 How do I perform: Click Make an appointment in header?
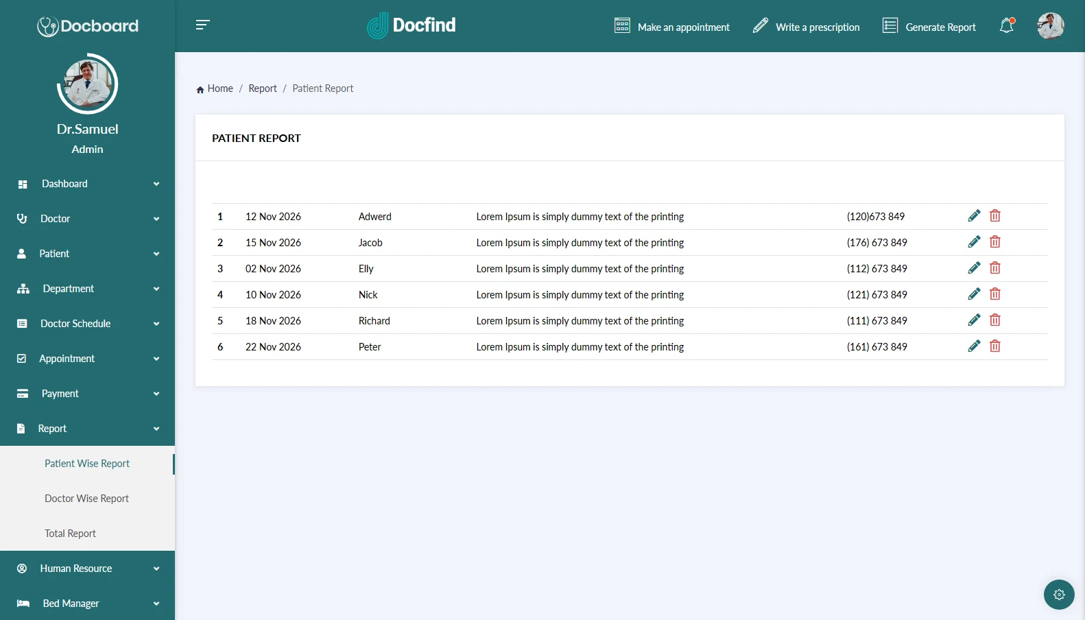pyautogui.click(x=672, y=27)
